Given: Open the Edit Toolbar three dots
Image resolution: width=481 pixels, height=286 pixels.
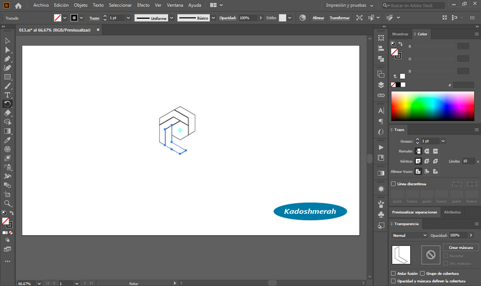Looking at the screenshot, I should point(8,261).
